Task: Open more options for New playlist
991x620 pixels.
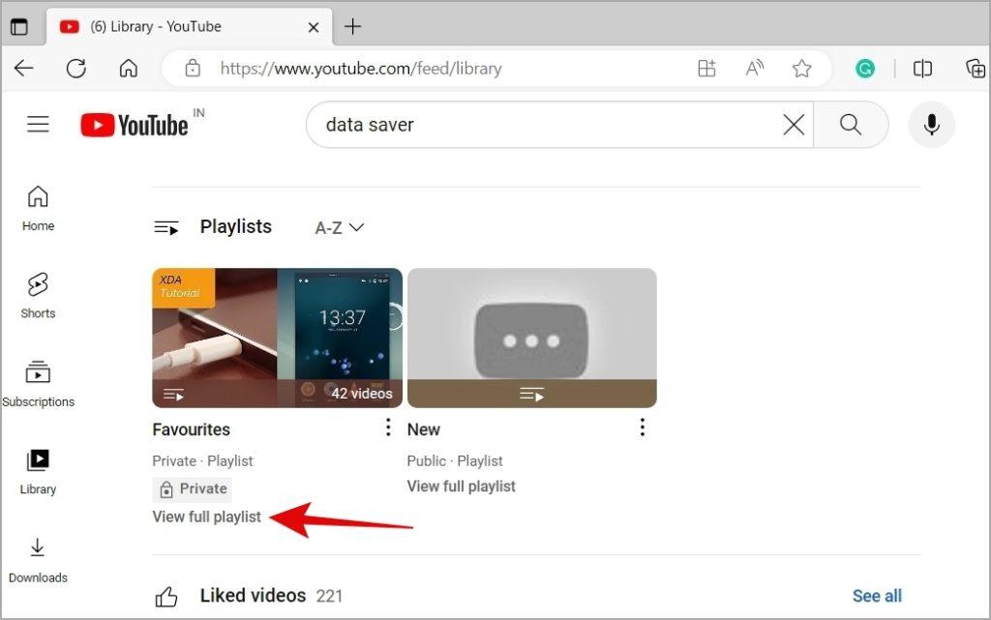Action: point(643,428)
